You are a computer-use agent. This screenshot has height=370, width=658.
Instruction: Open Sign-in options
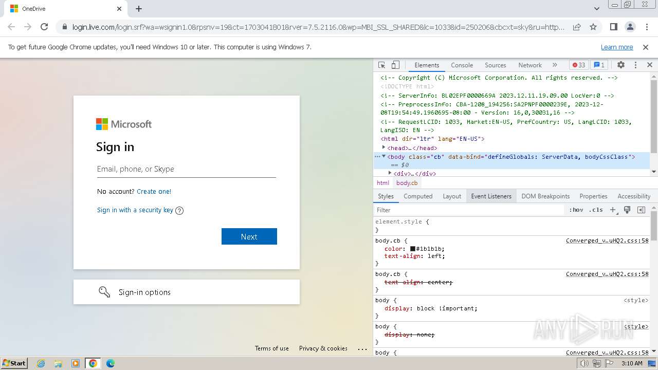click(187, 292)
